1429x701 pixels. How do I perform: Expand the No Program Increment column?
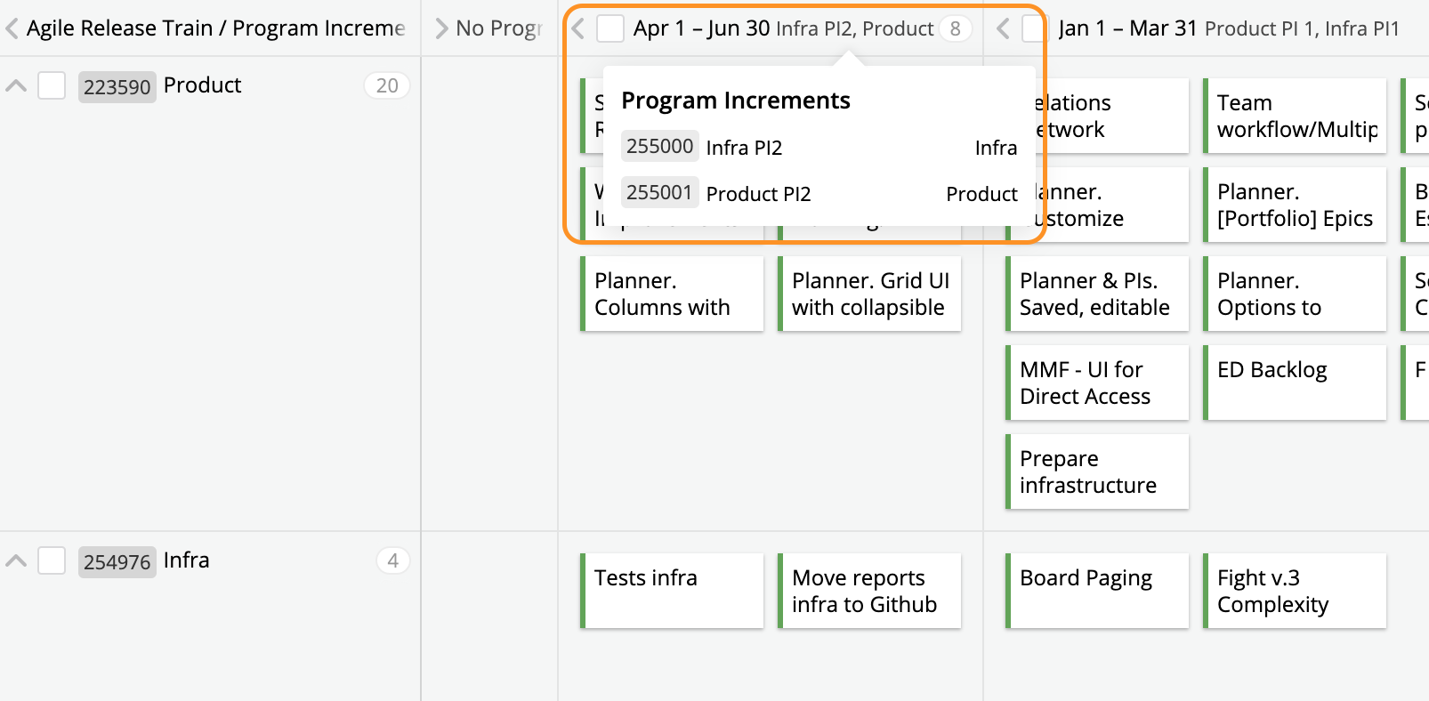click(x=441, y=28)
